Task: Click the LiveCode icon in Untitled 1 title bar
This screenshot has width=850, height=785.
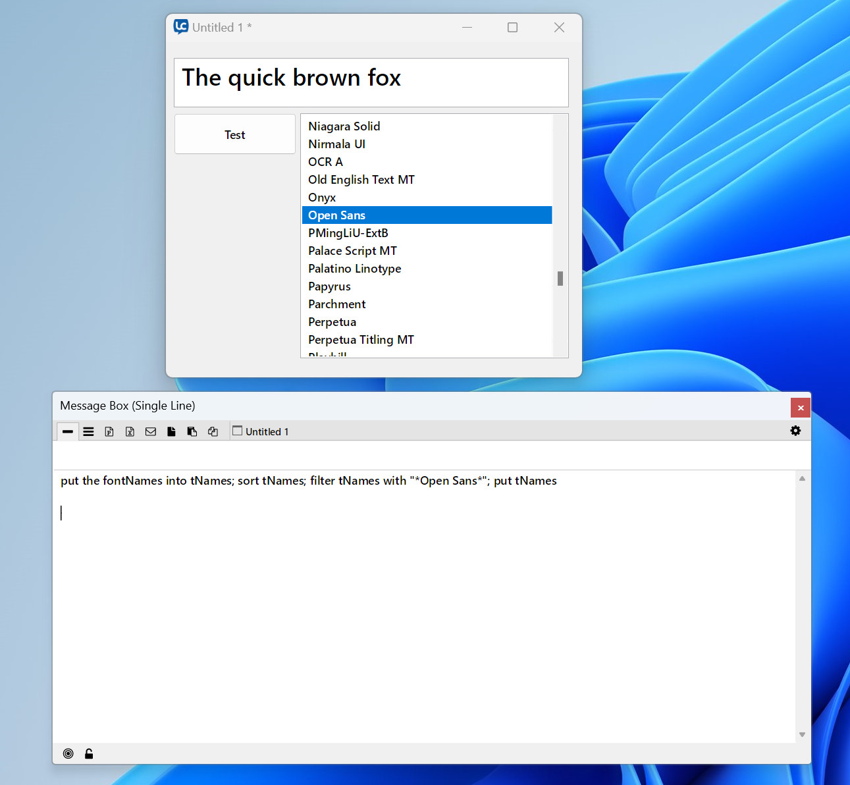Action: [x=181, y=27]
